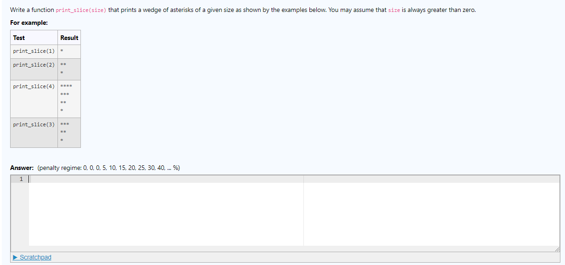This screenshot has width=565, height=265.
Task: Select the print_slice(3) test cell
Action: pos(34,124)
